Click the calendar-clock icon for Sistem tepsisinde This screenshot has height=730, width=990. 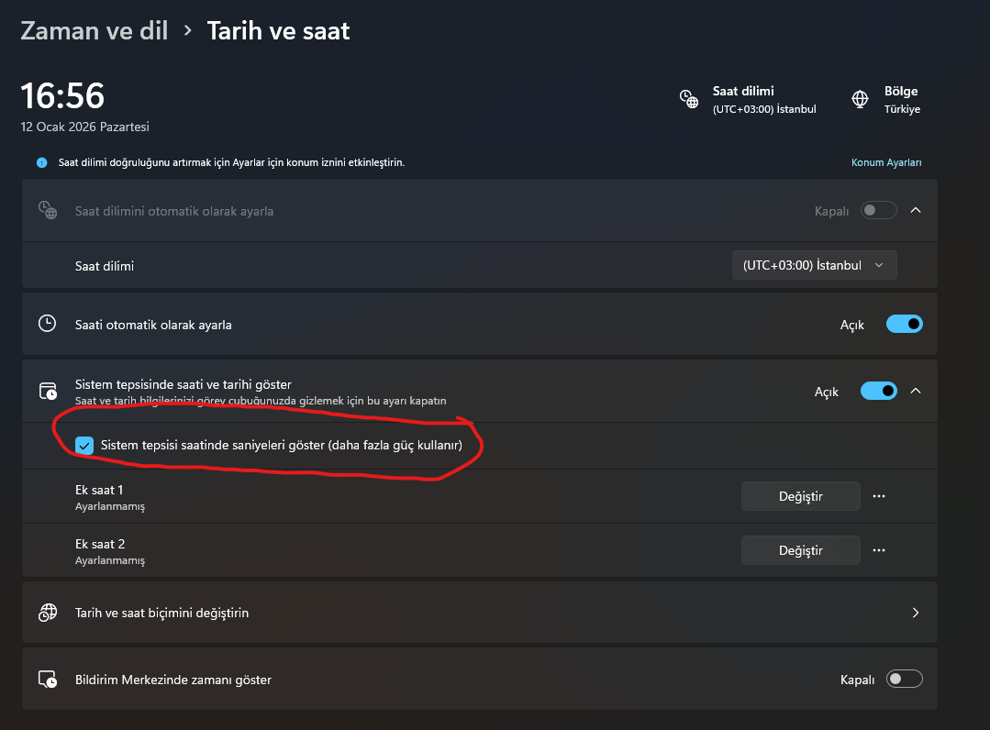47,392
